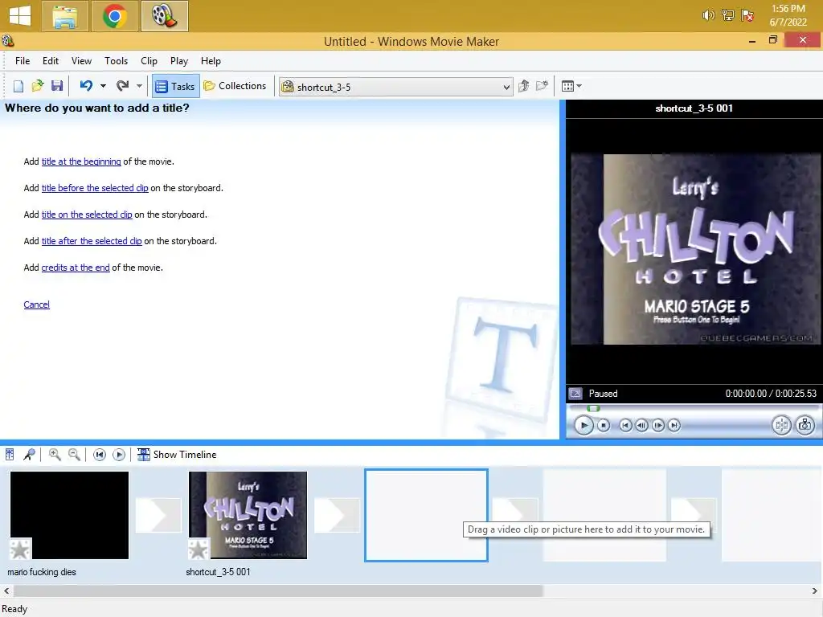Viewport: 823px width, 617px height.
Task: Click storyboard scrollbar left arrow
Action: coord(6,590)
